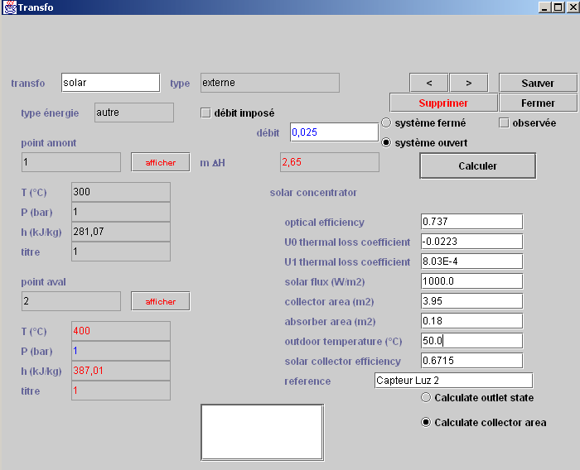The width and height of the screenshot is (580, 470).
Task: Click the point amont name field
Action: [x=71, y=162]
